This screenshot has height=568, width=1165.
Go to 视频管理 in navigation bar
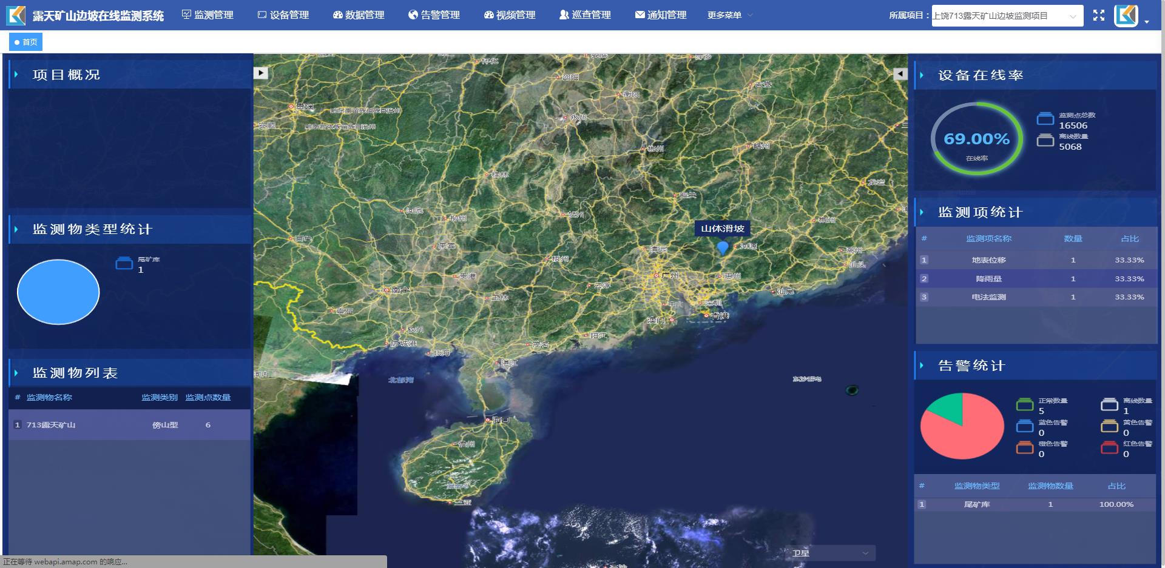(x=510, y=15)
